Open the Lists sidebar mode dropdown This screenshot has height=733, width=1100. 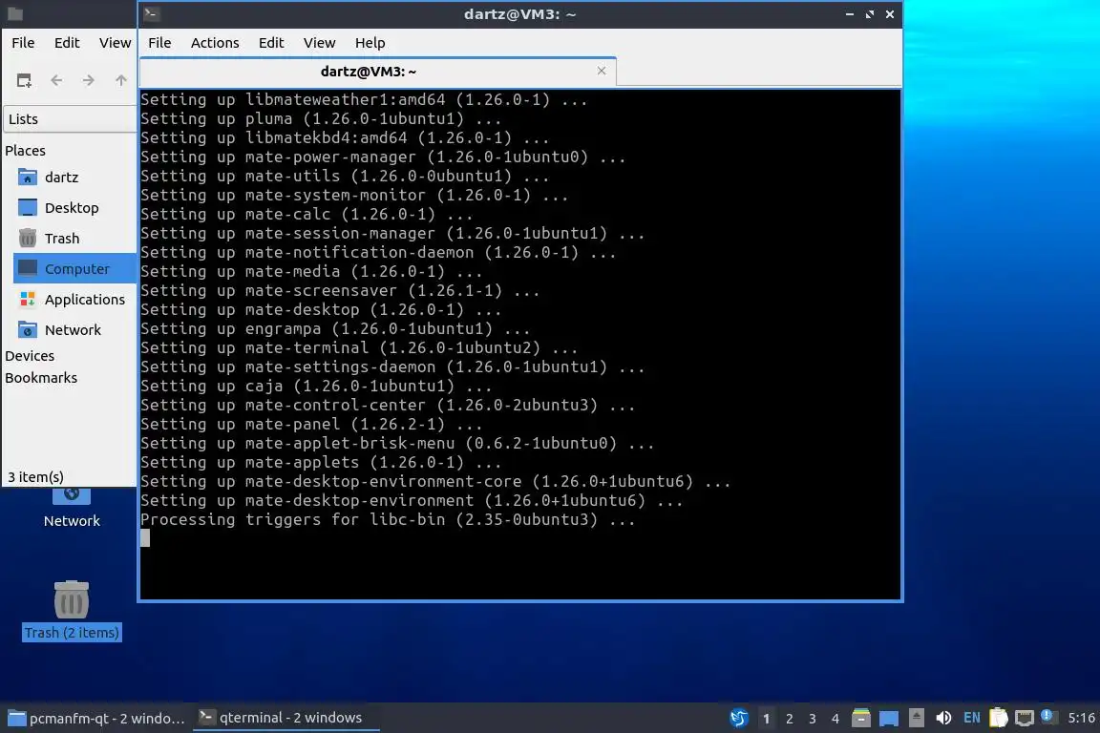70,118
